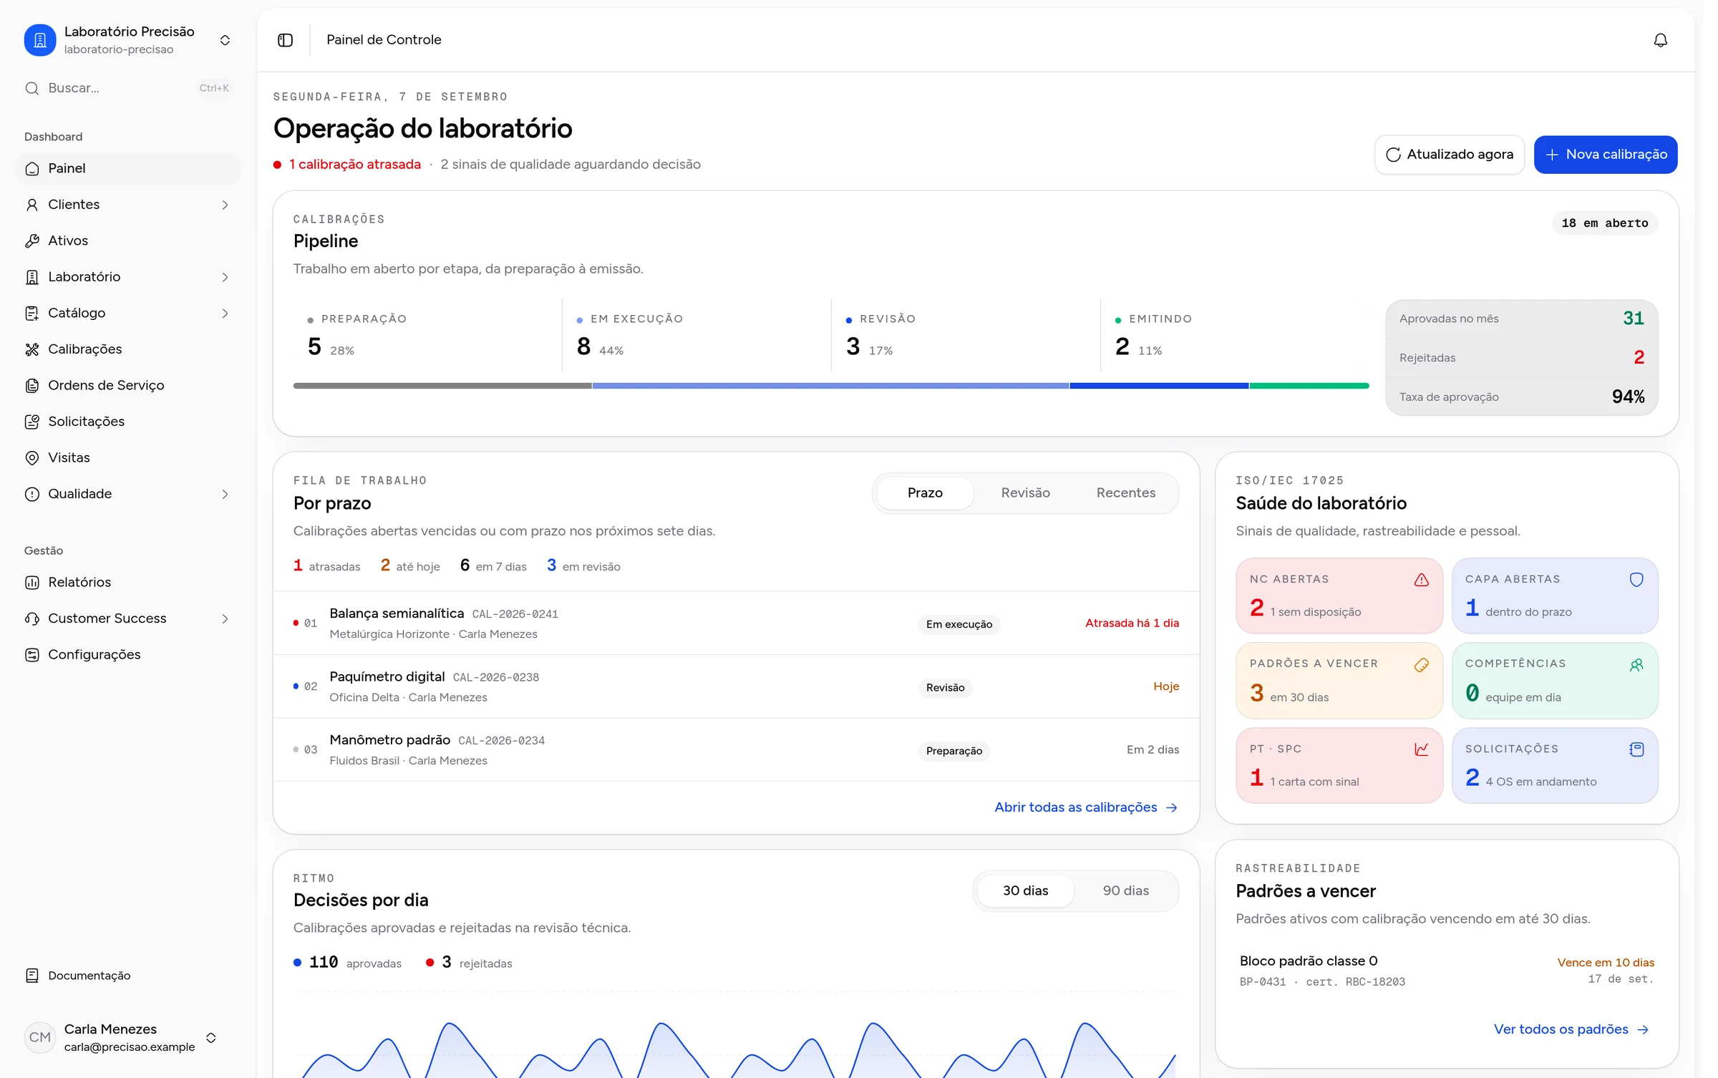
Task: Expand the Qualidade submenu chevron
Action: click(225, 494)
